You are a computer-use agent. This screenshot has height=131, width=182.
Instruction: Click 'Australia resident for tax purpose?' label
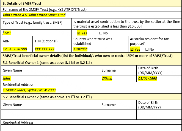coord(149,41)
